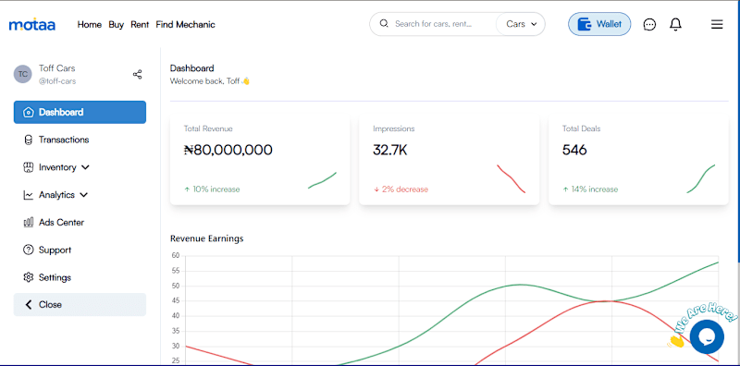Open the Cars category dropdown
Image resolution: width=740 pixels, height=366 pixels.
(521, 24)
